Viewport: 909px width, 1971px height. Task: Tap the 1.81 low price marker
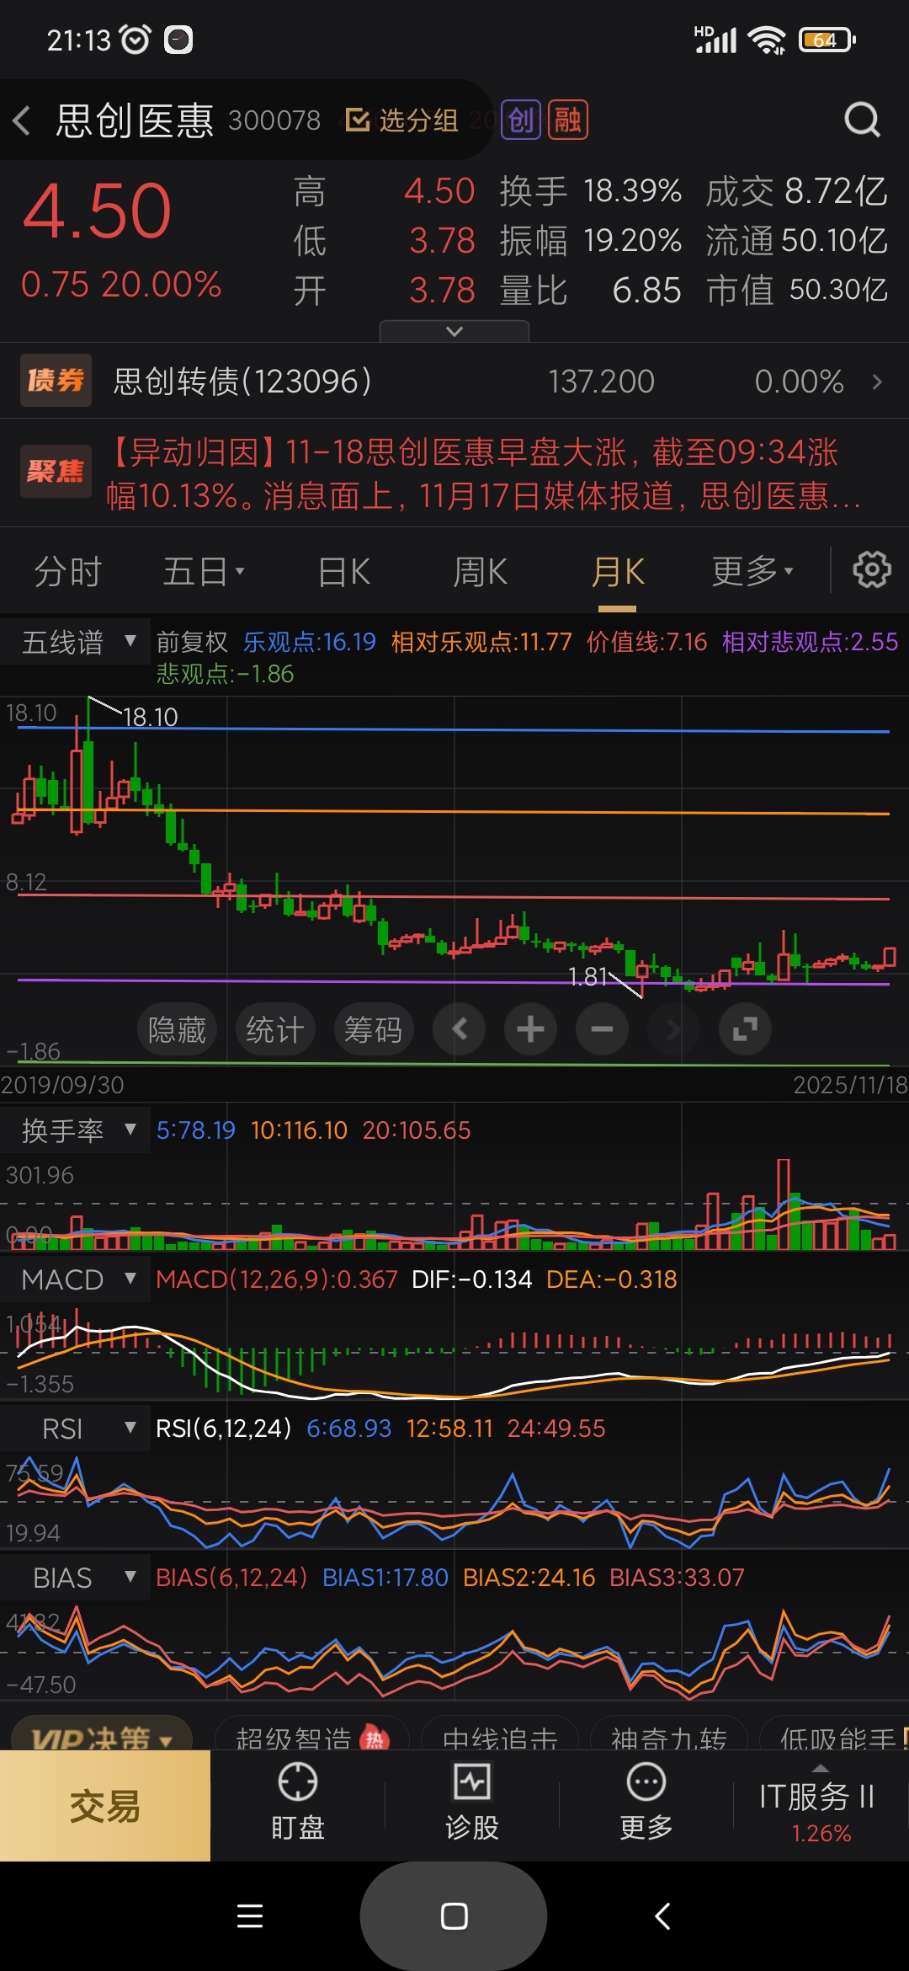[587, 976]
